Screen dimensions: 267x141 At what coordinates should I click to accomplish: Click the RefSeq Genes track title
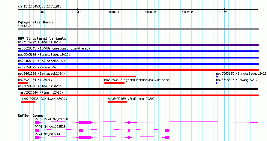point(30,115)
